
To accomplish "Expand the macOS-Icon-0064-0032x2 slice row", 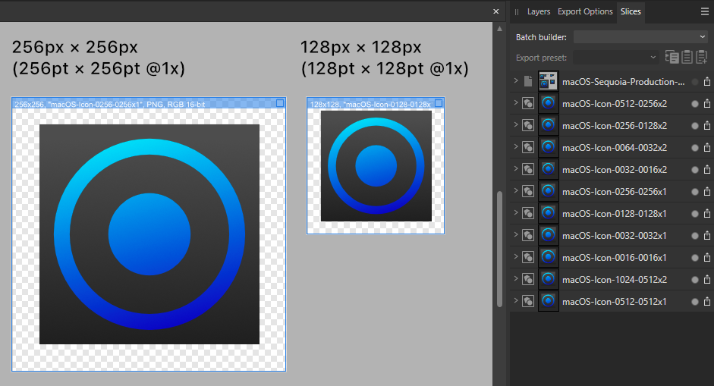I will click(516, 146).
